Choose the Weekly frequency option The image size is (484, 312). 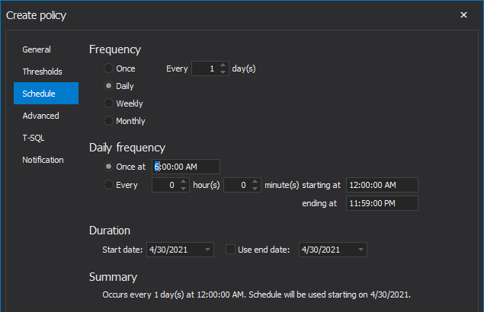coord(108,103)
